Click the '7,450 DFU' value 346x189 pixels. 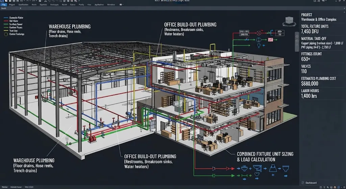310,31
